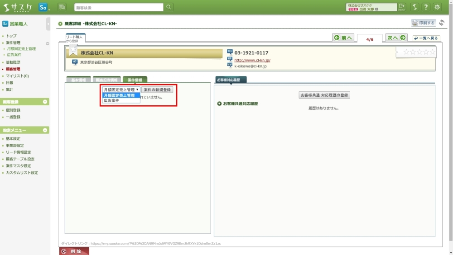This screenshot has width=453, height=255.
Task: Toggle favorite star on 株式会社CL-KN
Action: coord(73,49)
